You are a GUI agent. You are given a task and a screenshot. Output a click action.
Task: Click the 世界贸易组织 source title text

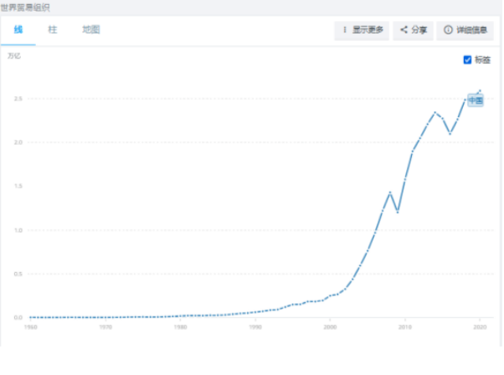click(26, 7)
